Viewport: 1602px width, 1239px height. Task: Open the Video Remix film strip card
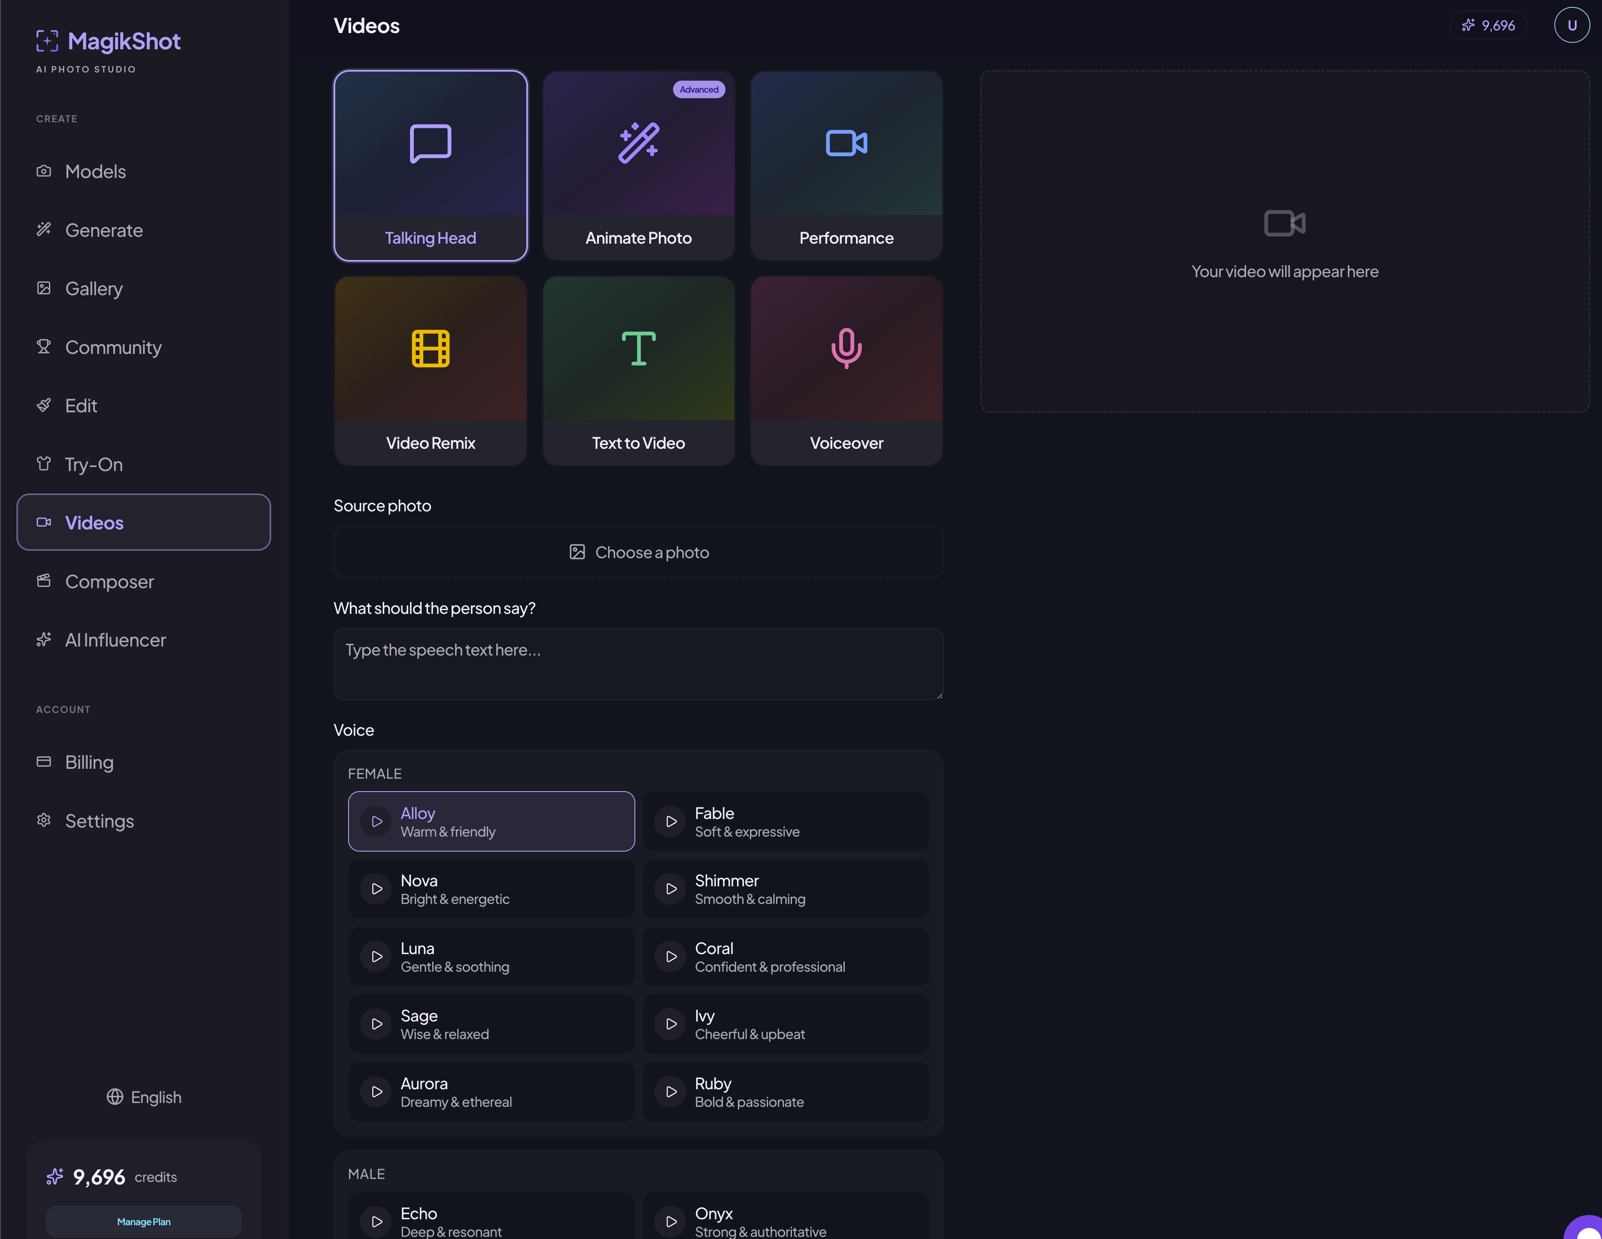point(431,371)
